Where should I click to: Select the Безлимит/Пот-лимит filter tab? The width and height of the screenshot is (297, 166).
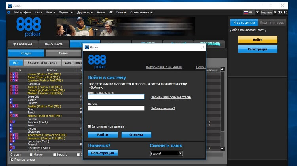click(x=42, y=63)
